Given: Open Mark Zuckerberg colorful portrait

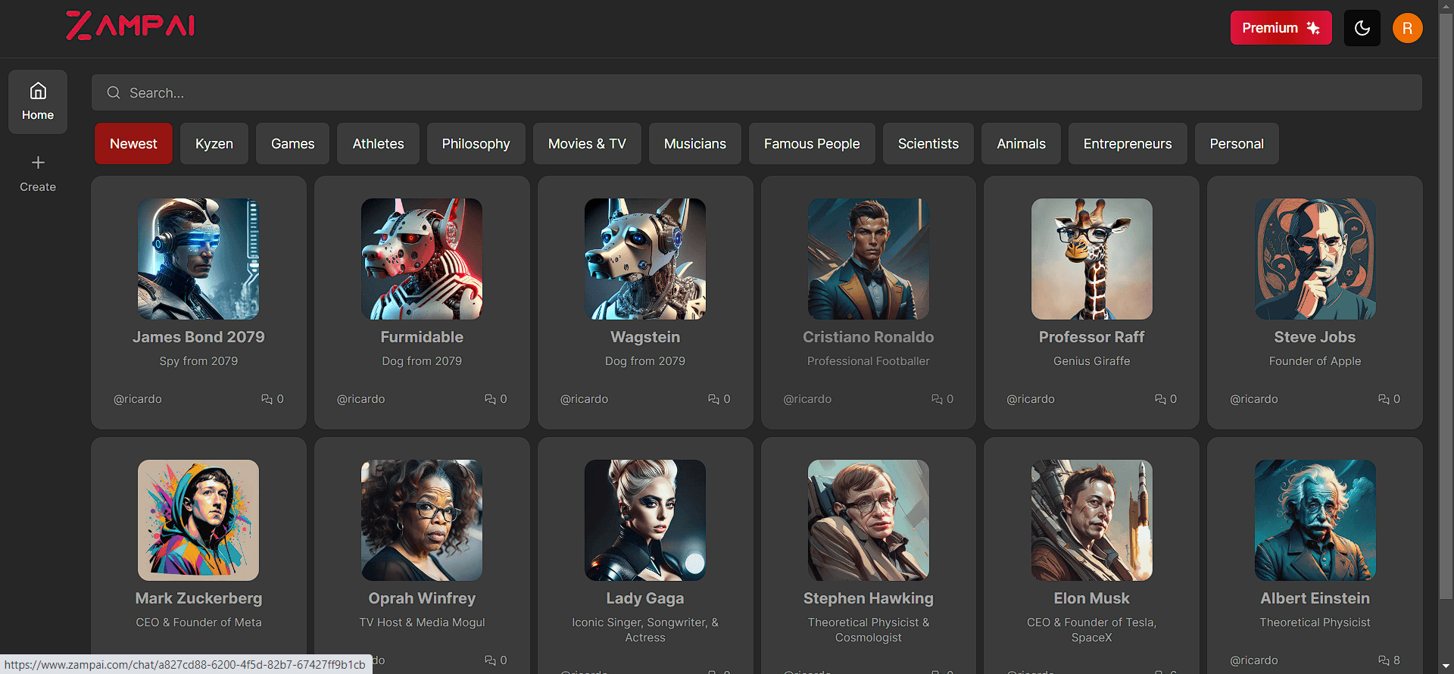Looking at the screenshot, I should pos(198,520).
